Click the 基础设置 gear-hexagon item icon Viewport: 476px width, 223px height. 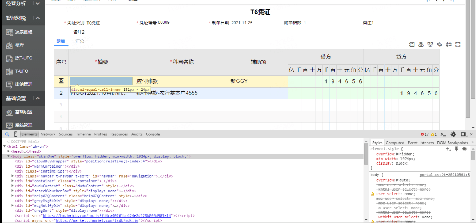[10, 112]
